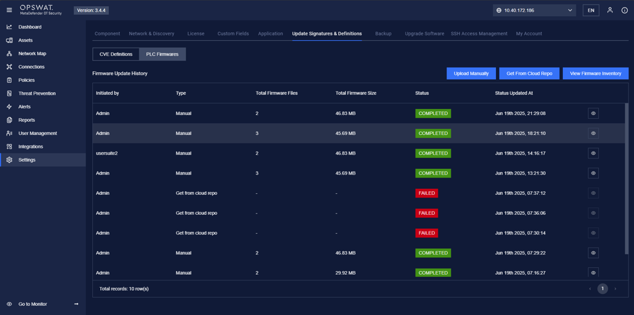This screenshot has height=315, width=634.
Task: Click eye icon for usersuite2 row
Action: [593, 153]
